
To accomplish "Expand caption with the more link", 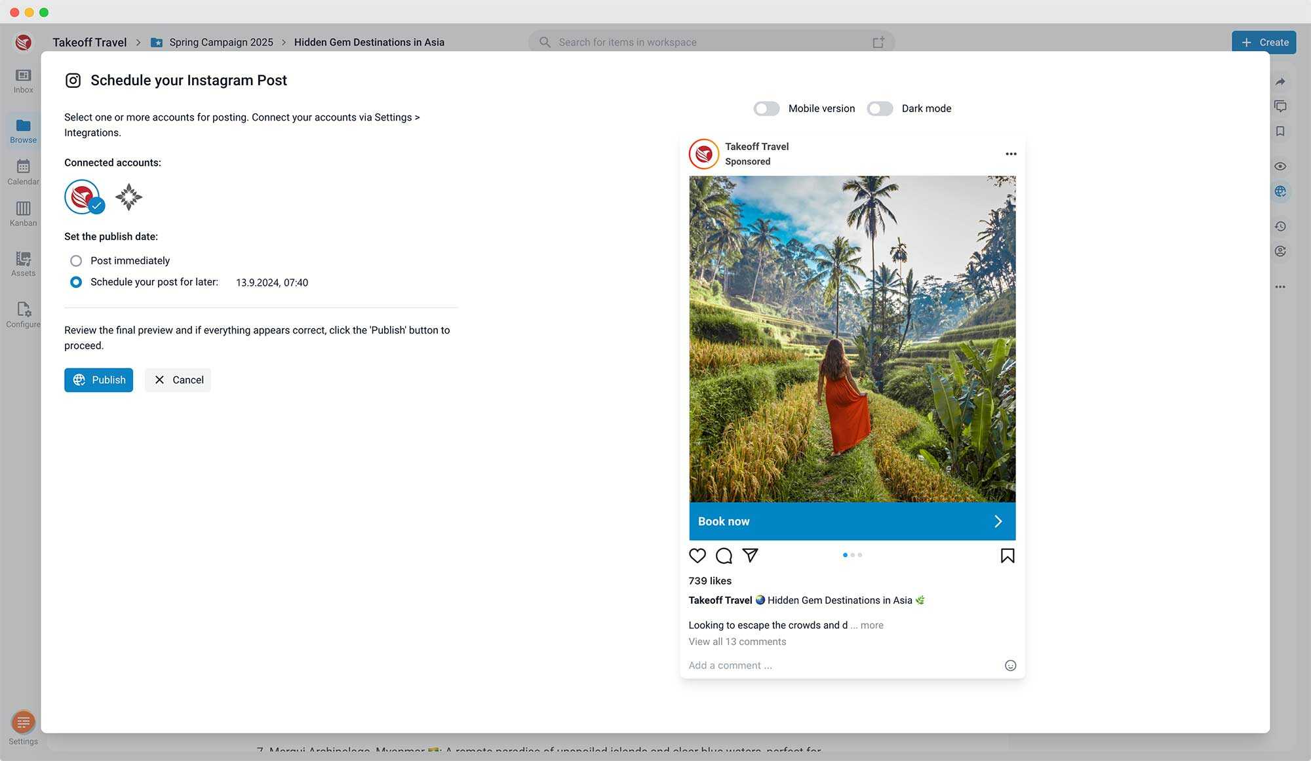I will coord(872,625).
